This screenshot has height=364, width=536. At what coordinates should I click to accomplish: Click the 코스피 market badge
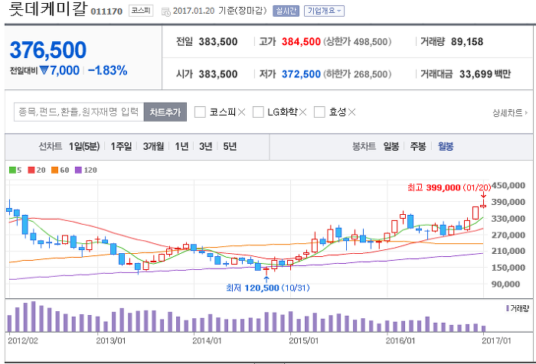click(x=141, y=11)
